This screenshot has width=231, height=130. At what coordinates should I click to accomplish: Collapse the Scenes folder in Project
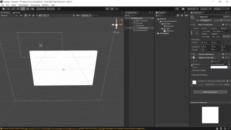click(160, 24)
